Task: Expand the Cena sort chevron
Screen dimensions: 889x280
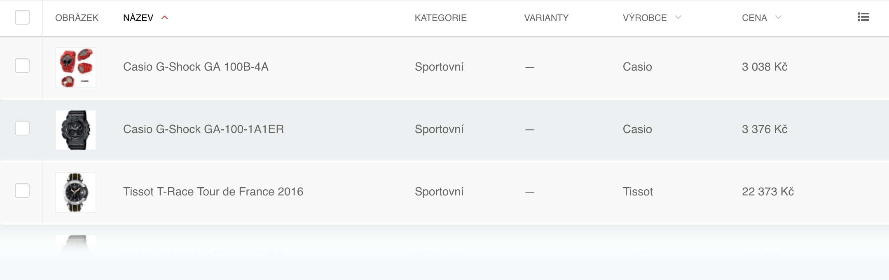Action: pos(778,17)
